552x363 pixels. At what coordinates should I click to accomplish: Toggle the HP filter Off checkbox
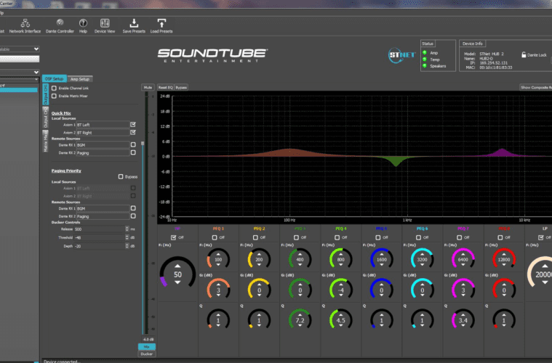tap(174, 237)
